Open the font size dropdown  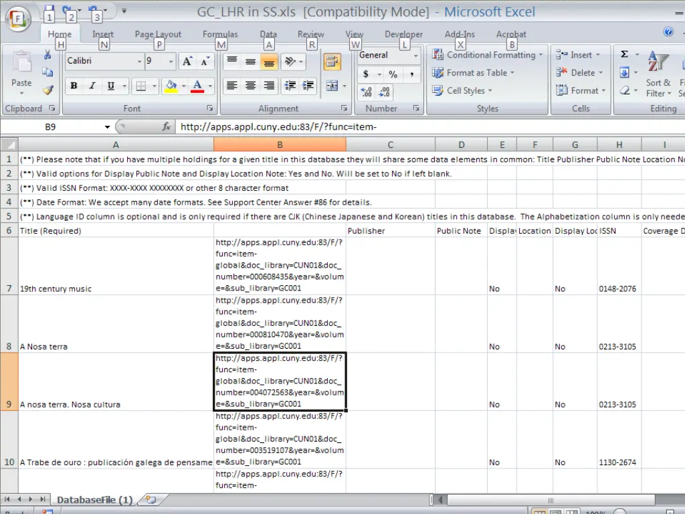pyautogui.click(x=171, y=62)
